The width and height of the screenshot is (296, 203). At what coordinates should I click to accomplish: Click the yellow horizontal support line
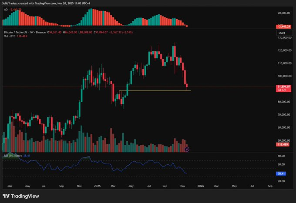[x=155, y=91]
